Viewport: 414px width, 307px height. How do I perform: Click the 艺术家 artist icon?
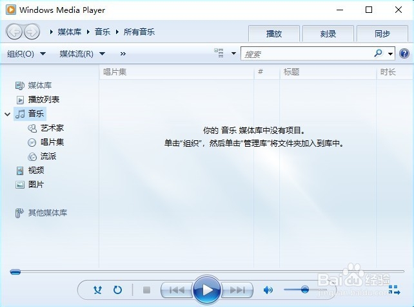point(32,128)
